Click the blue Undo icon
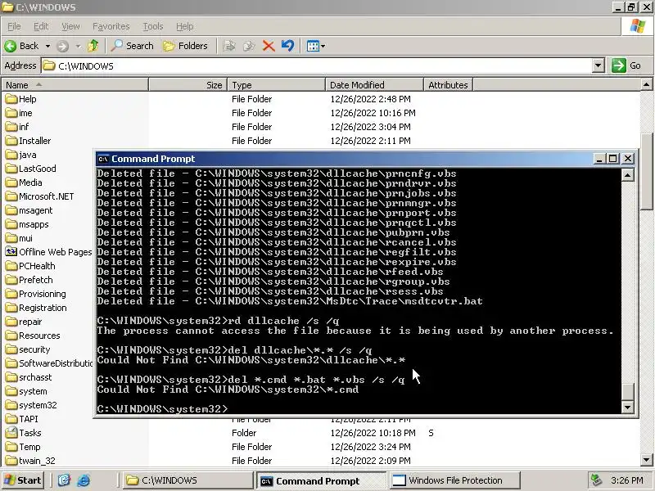The image size is (655, 491). [x=287, y=46]
